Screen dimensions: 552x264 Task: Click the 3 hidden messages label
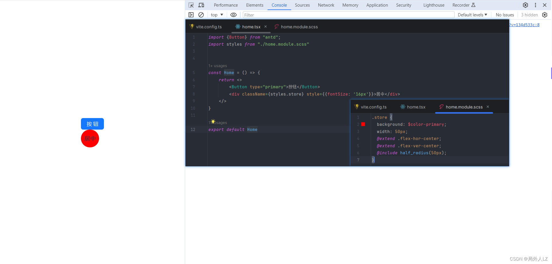(529, 15)
